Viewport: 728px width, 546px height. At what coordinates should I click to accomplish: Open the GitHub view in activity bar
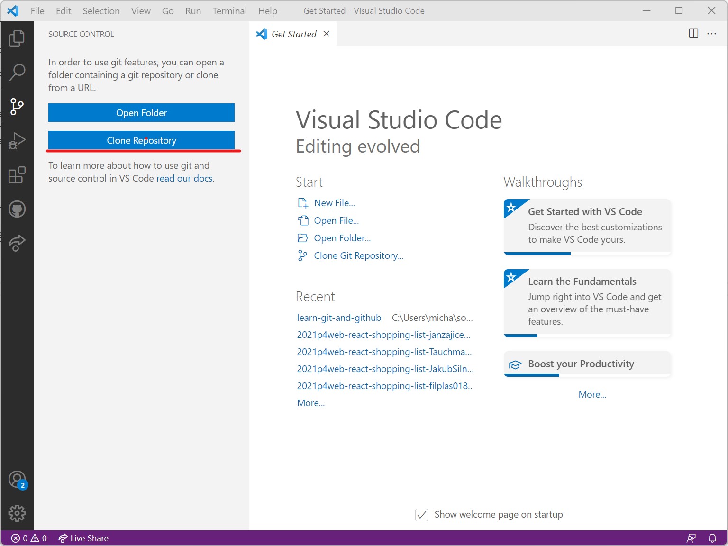click(x=17, y=209)
